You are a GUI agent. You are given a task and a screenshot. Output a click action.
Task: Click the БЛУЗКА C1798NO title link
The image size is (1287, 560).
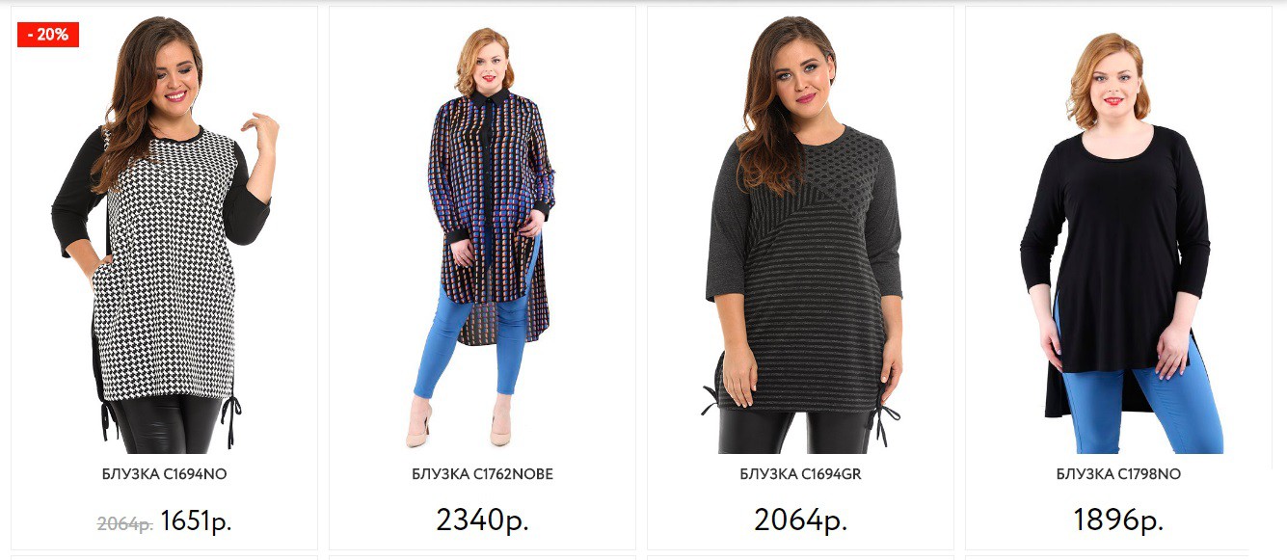pos(1119,474)
